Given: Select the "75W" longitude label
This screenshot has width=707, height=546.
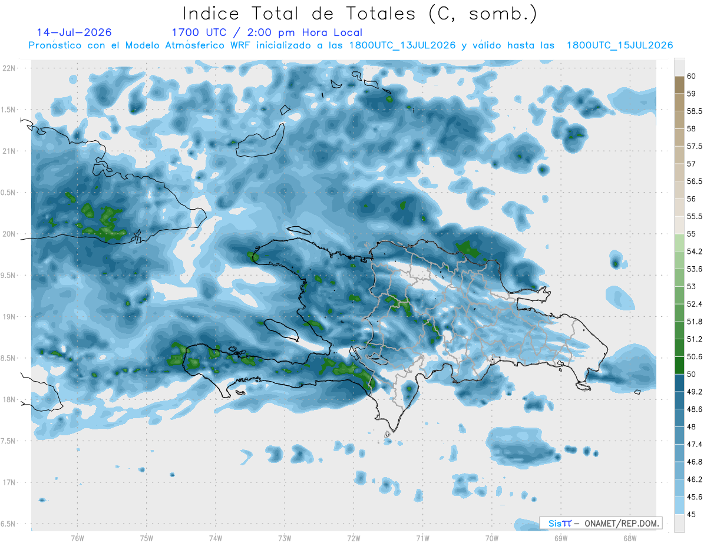Looking at the screenshot, I should [146, 538].
